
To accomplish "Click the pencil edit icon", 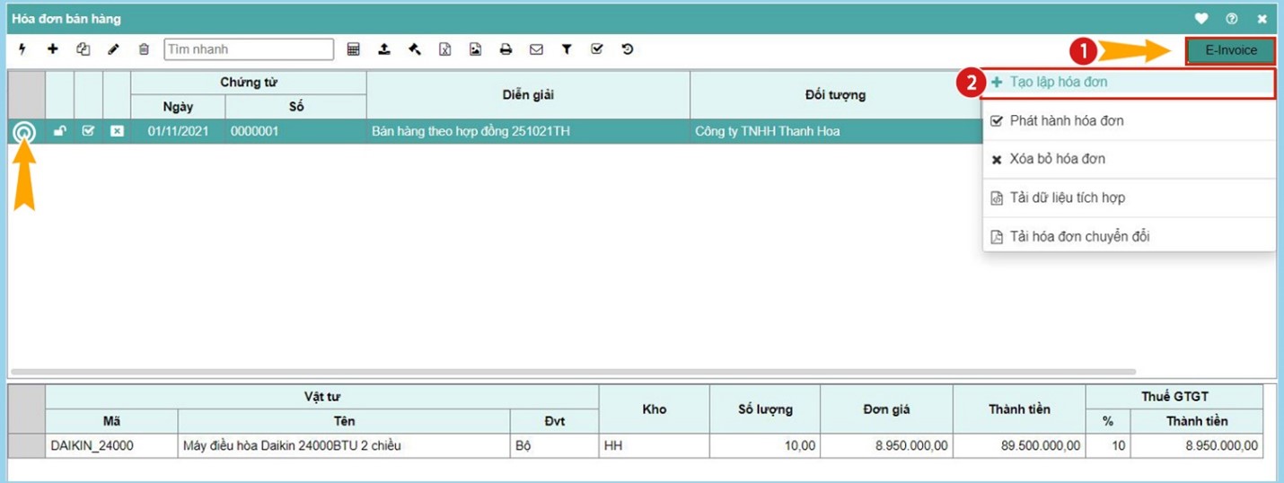I will click(113, 49).
